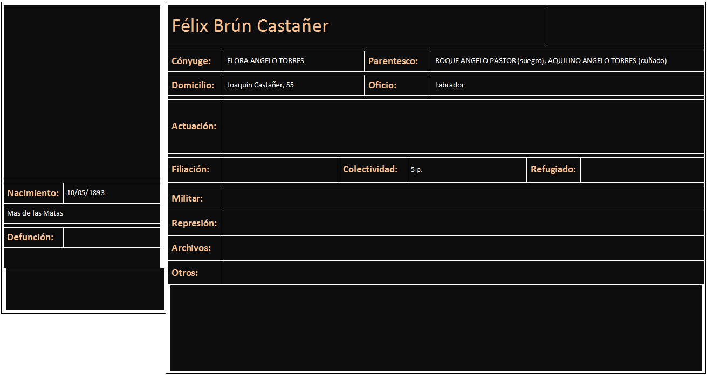Click the empty Refugiado field
The width and height of the screenshot is (707, 375).
coord(642,170)
